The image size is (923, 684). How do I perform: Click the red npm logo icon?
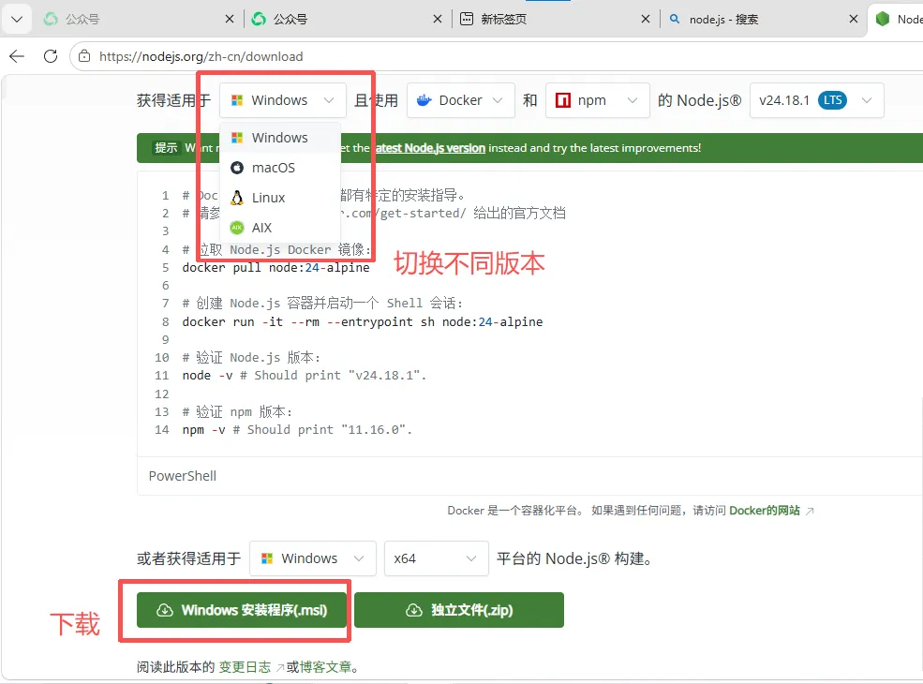tap(563, 100)
